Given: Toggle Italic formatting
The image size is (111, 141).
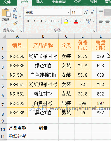Looking at the screenshot, I should 34,21.
